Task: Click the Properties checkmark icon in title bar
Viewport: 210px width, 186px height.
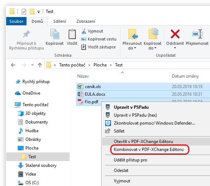Action: [x=24, y=12]
